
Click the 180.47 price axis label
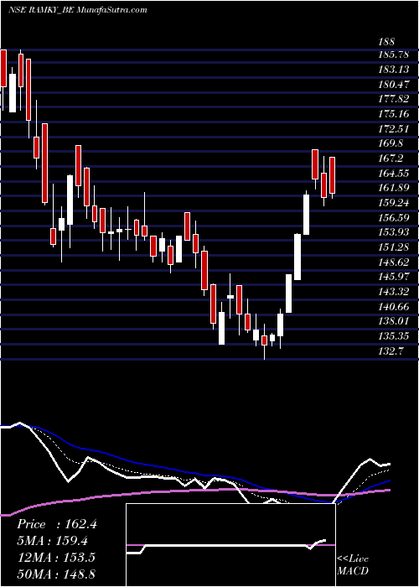pos(394,85)
